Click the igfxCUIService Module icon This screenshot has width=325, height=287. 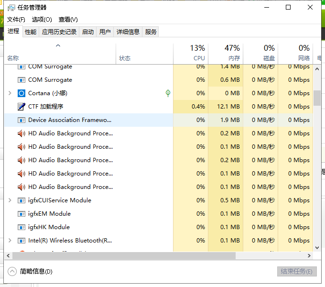point(22,200)
